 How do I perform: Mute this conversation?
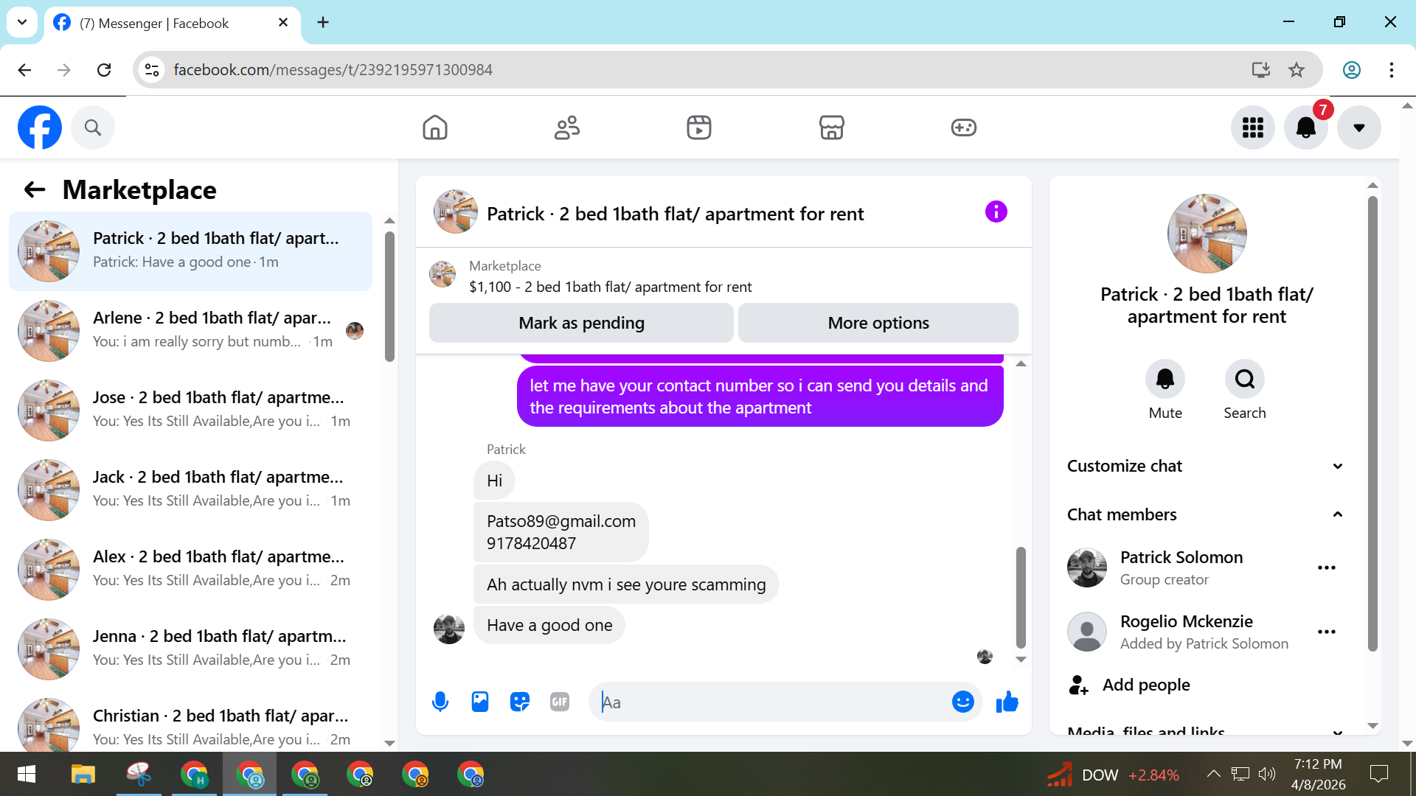pos(1165,380)
